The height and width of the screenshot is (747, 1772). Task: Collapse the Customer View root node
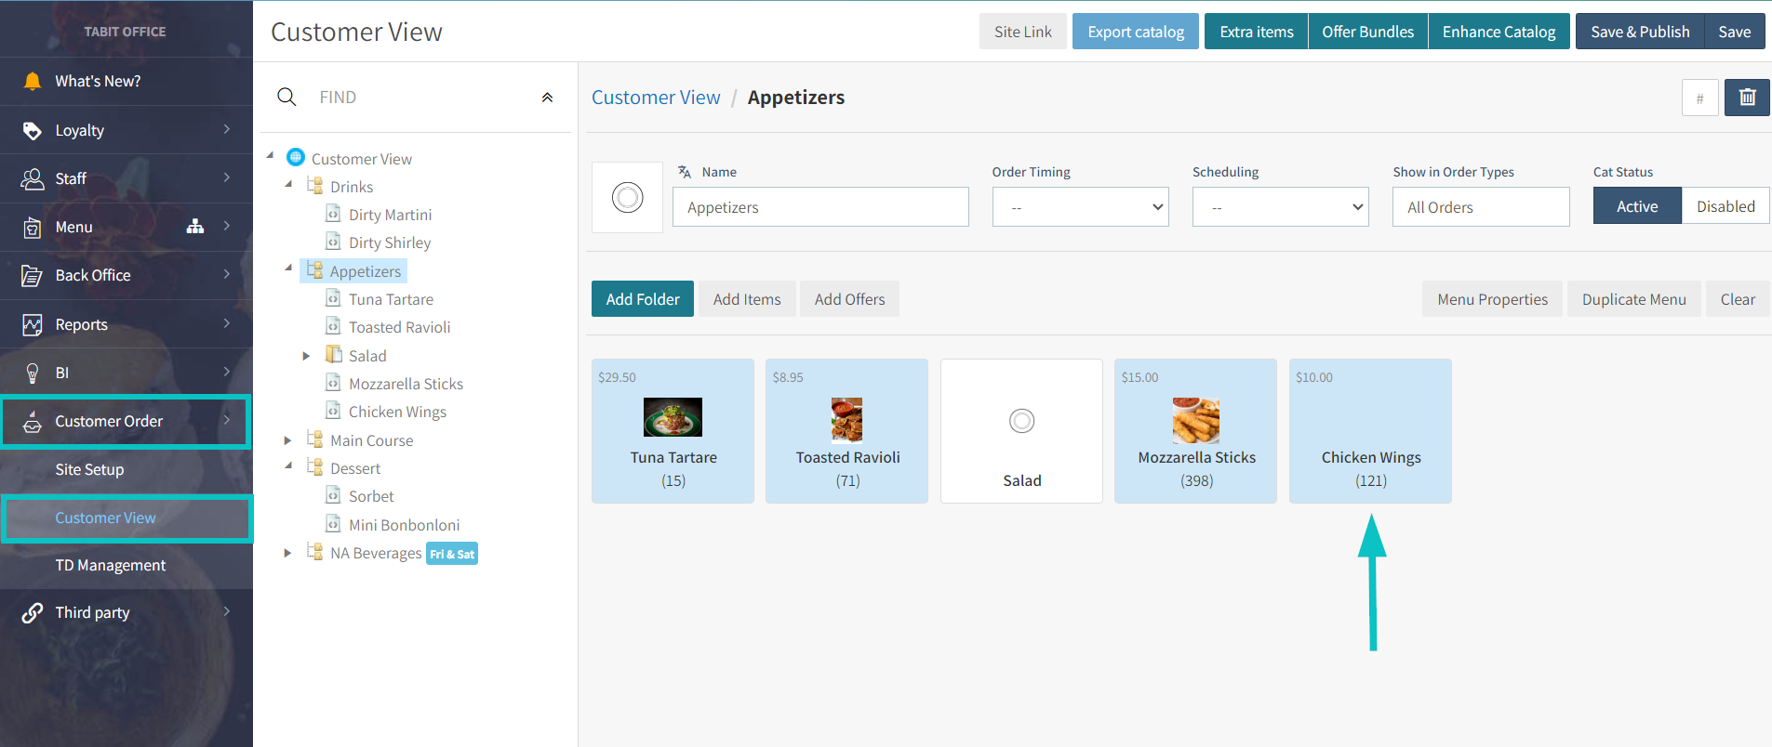271,156
